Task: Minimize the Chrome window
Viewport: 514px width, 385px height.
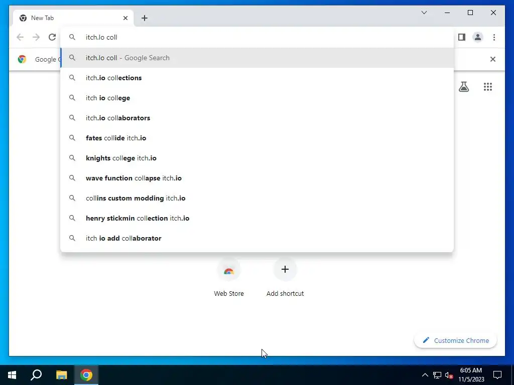Action: point(447,13)
